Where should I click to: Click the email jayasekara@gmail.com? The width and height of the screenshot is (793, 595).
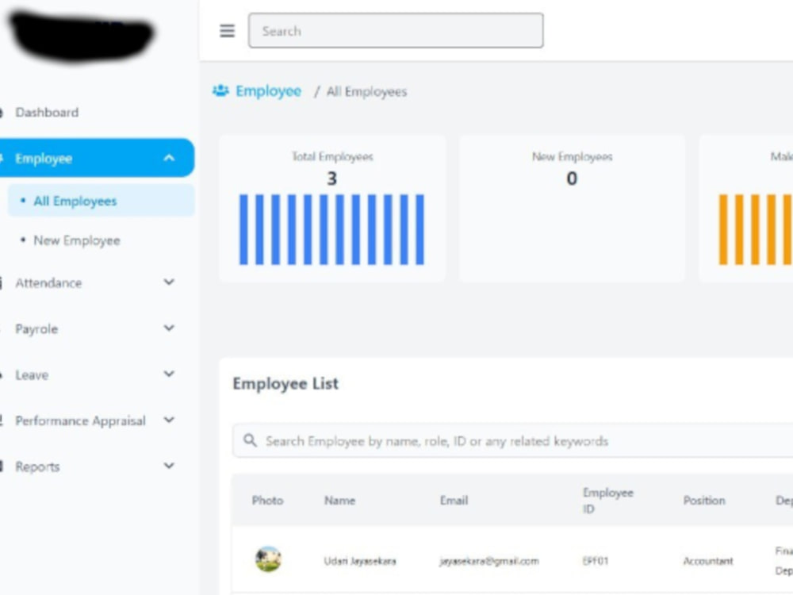[489, 561]
